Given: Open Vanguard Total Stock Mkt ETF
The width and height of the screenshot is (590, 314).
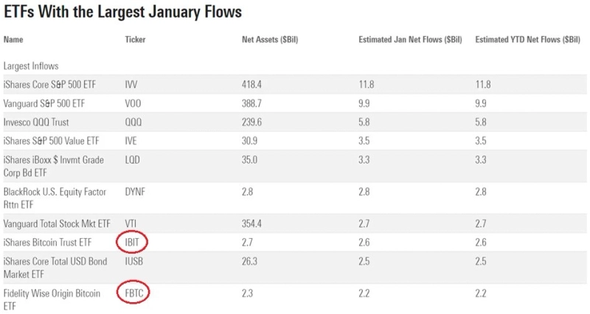Looking at the screenshot, I should pyautogui.click(x=56, y=224).
